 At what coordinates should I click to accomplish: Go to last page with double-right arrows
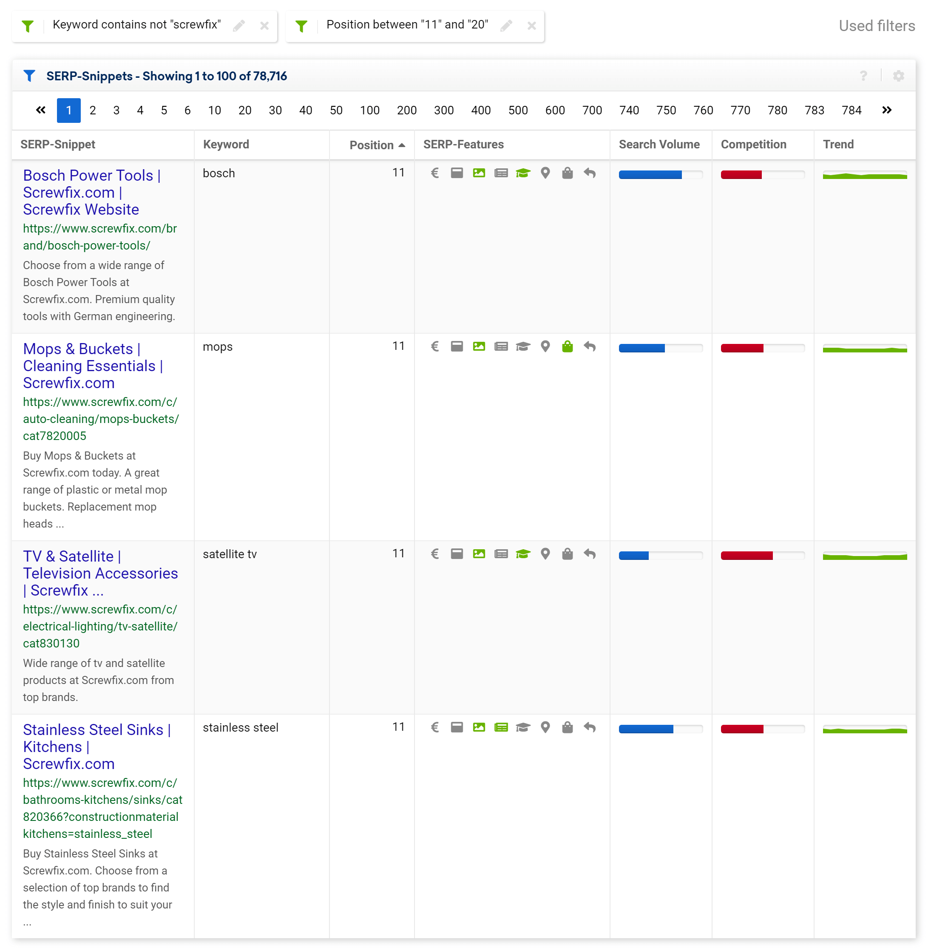pos(886,110)
